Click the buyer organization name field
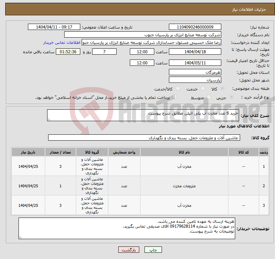 [x=143, y=35]
